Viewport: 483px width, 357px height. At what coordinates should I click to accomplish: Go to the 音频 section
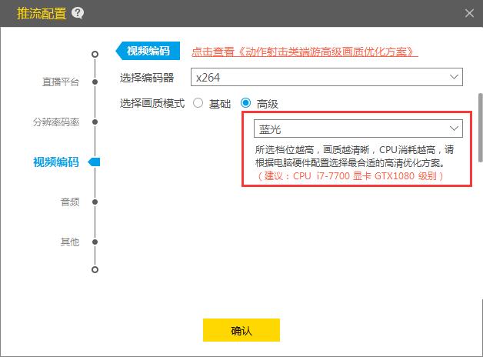pyautogui.click(x=70, y=202)
